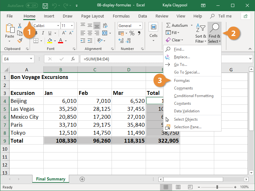The width and height of the screenshot is (255, 191).
Task: Expand the Name Box dropdown arrow
Action: click(31, 59)
